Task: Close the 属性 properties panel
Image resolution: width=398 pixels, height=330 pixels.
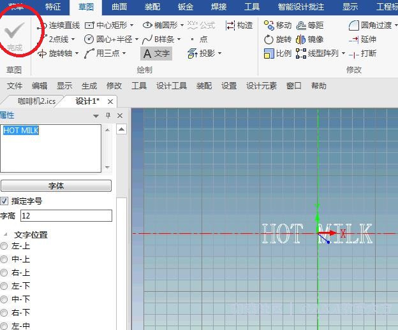Action: pos(120,115)
